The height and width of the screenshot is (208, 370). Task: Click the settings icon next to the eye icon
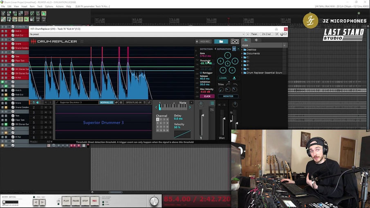click(x=121, y=102)
